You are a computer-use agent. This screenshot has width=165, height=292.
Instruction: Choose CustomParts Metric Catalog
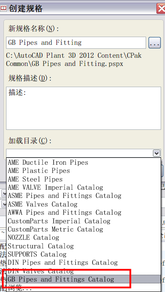[84, 229]
